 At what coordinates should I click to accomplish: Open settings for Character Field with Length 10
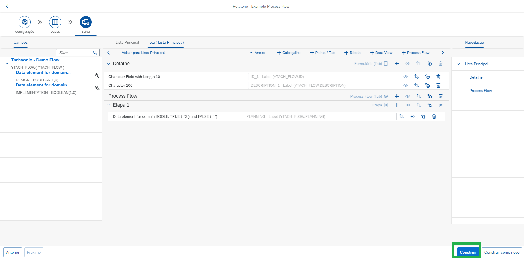(x=427, y=77)
